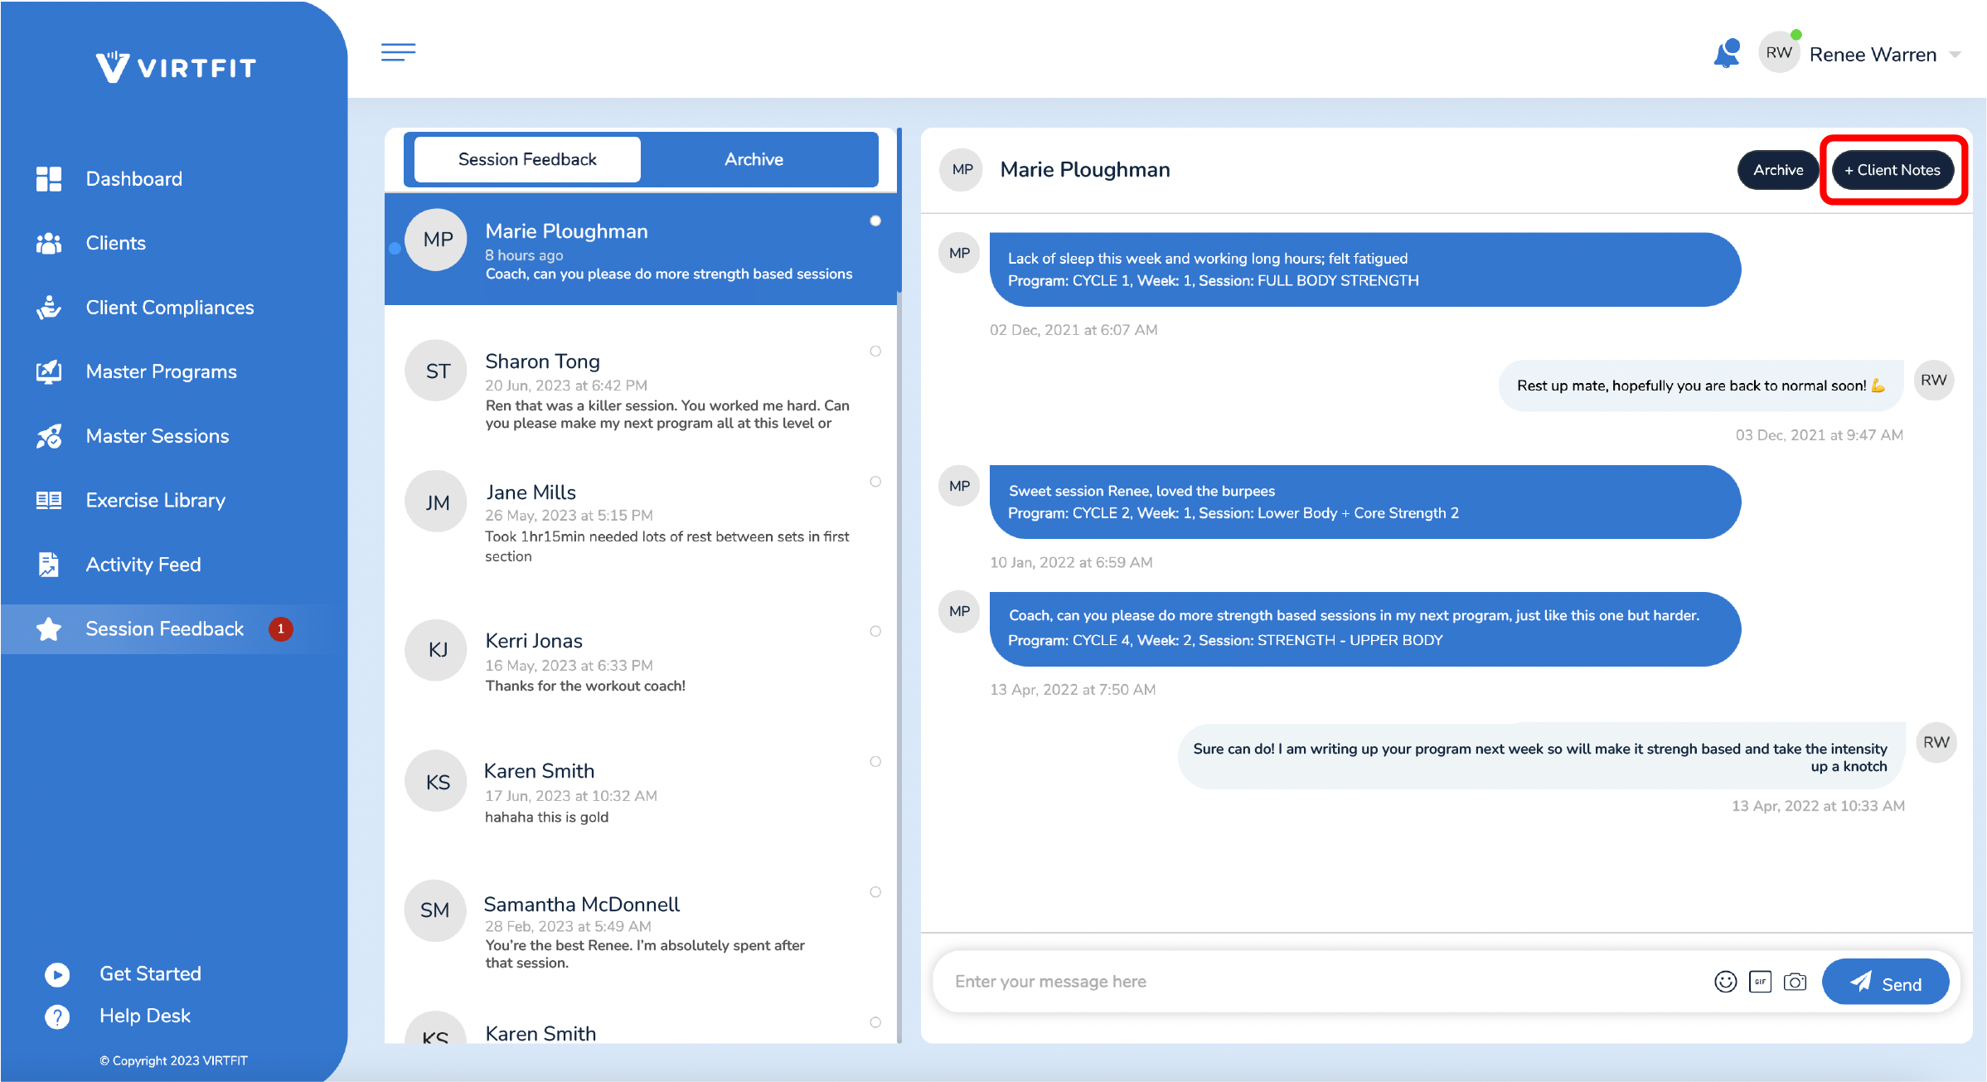The height and width of the screenshot is (1082, 1987).
Task: Click the KJ avatar for Kerri Jonas
Action: pos(437,649)
